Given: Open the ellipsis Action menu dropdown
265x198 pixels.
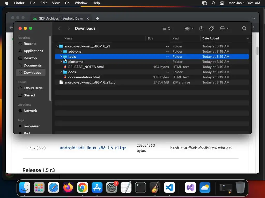Looking at the screenshot, I should click(x=224, y=28).
